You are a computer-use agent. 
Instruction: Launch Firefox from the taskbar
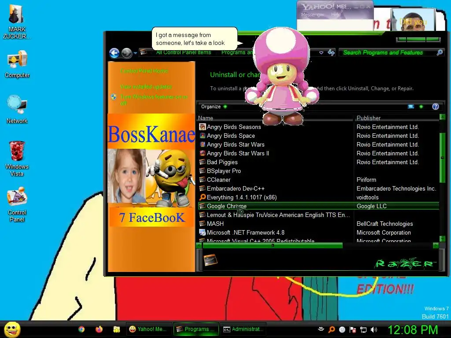coord(99,329)
